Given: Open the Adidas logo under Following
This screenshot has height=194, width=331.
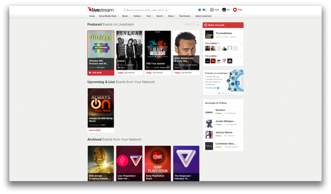Looking at the screenshot, I should pos(230,61).
